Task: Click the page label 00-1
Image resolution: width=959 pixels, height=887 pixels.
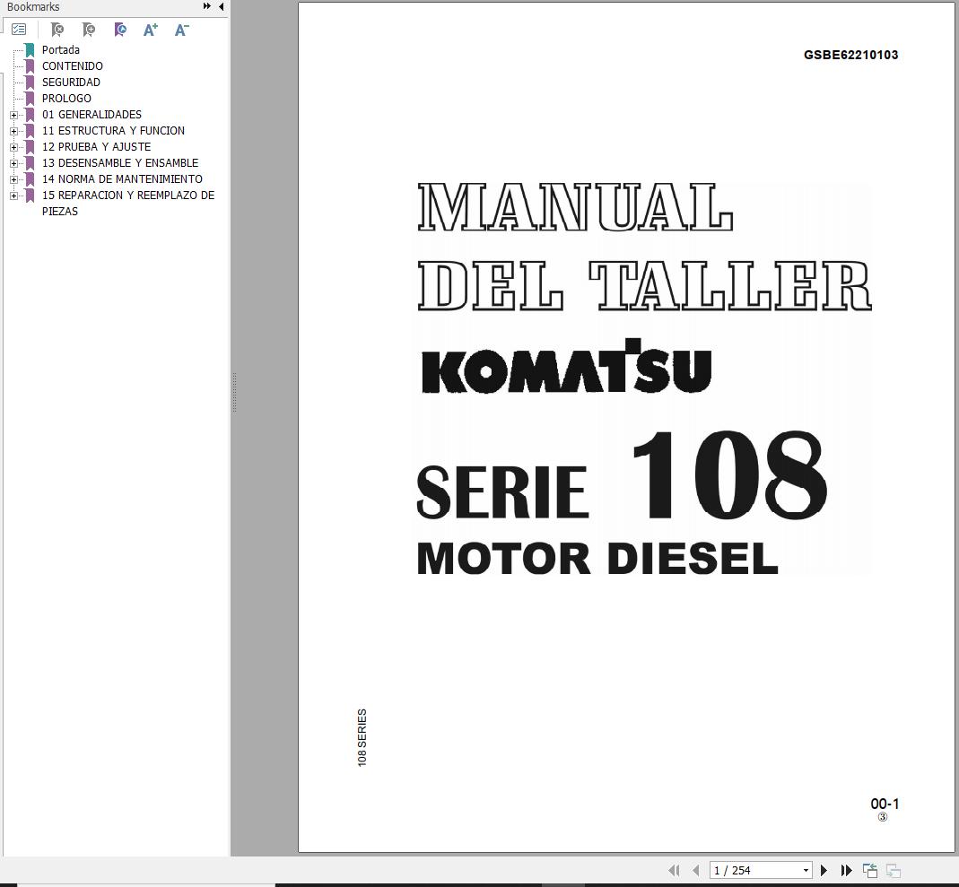Action: pyautogui.click(x=885, y=804)
